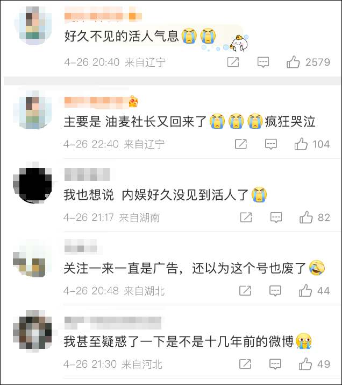This screenshot has width=342, height=385.
Task: Reply to the 一直是广告 comment
Action: [275, 291]
